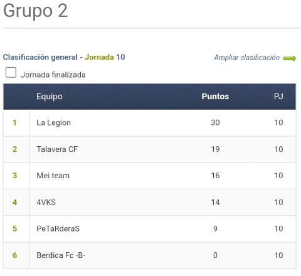Viewport: 301px width, 276px height.
Task: Click the Jornada finalizada label text
Action: click(53, 75)
